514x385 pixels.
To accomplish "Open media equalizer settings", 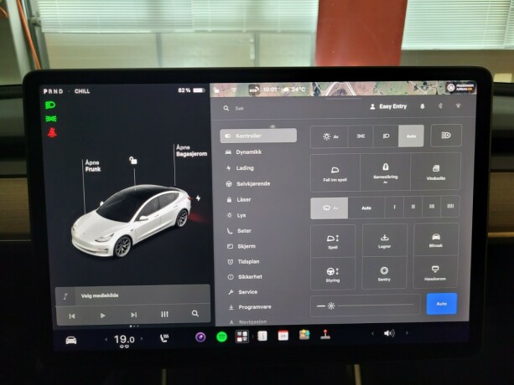I will [164, 314].
